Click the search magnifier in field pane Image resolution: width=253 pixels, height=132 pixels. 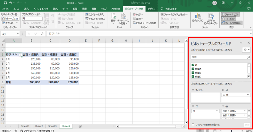[x=248, y=57]
